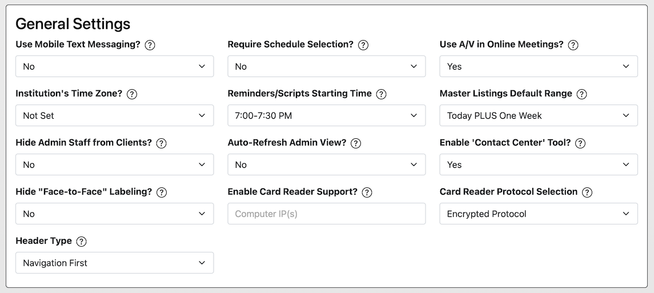Expand the Institution's Time Zone dropdown
This screenshot has width=654, height=293.
pyautogui.click(x=114, y=115)
